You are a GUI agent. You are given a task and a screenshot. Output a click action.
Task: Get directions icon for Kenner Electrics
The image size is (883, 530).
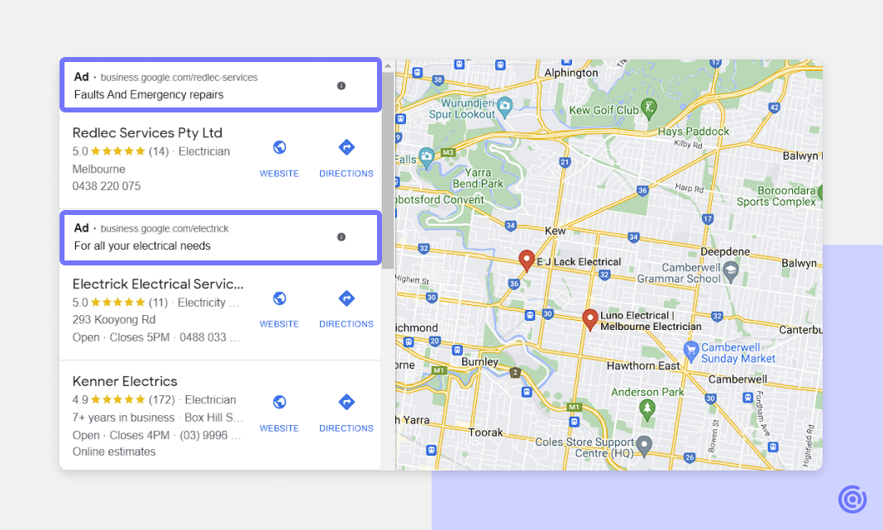346,402
